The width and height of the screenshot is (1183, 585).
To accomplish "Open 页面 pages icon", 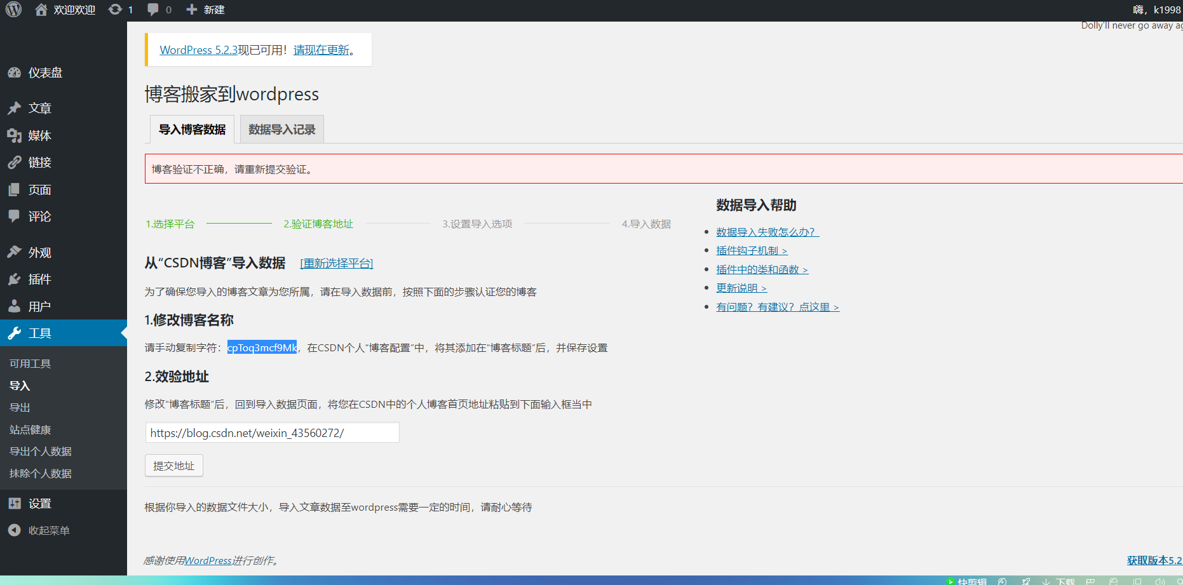I will tap(14, 189).
